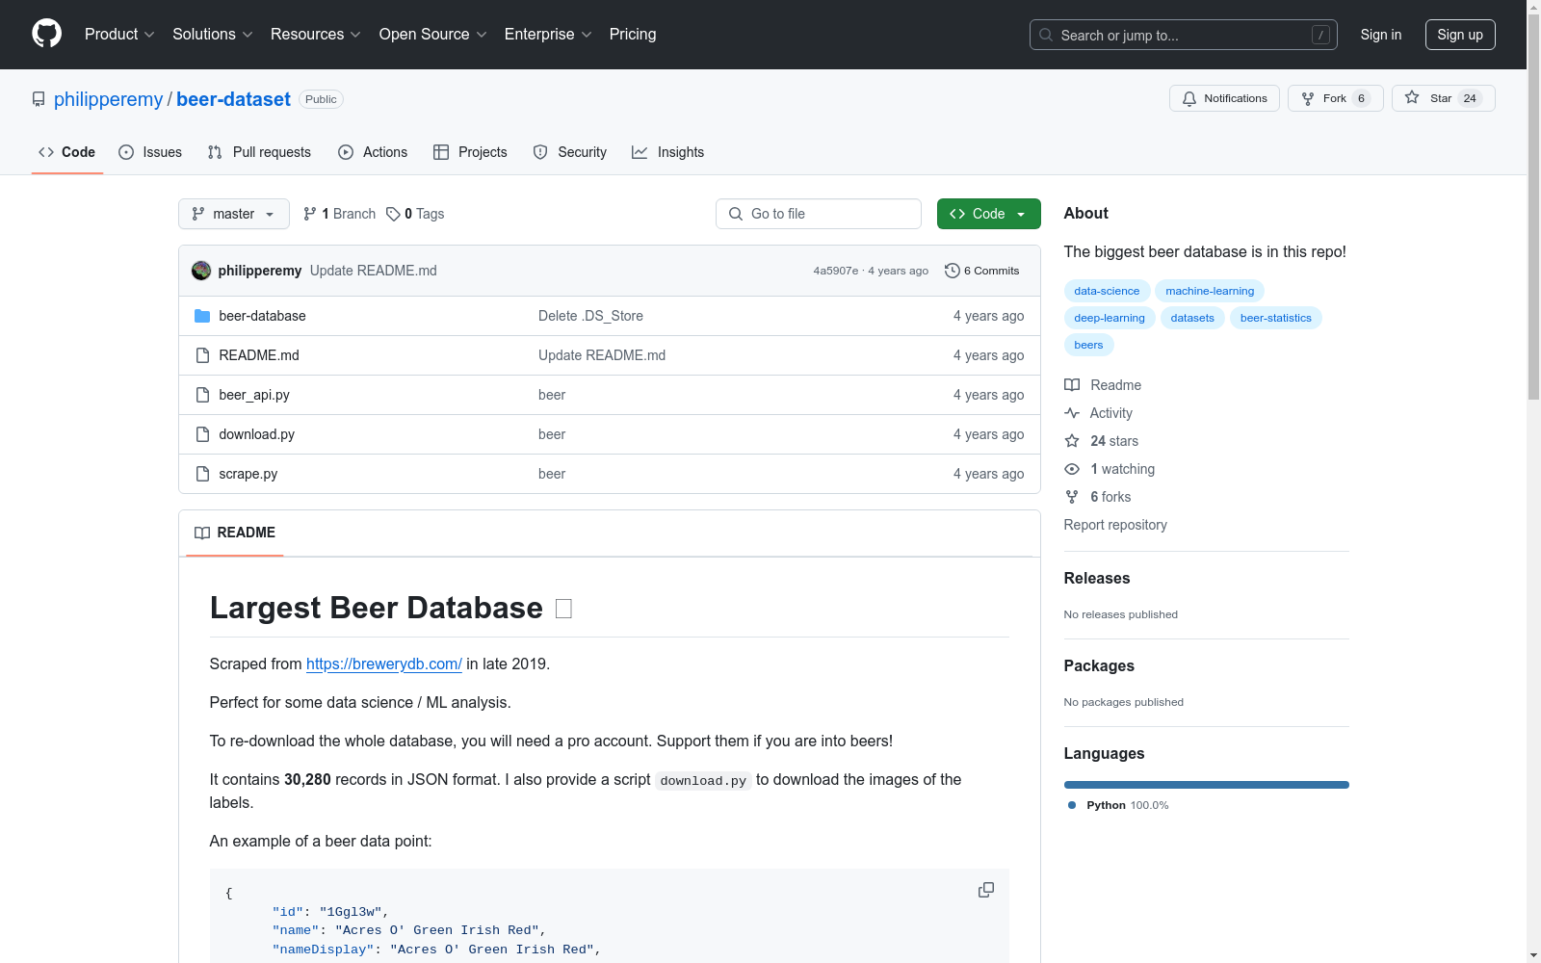The width and height of the screenshot is (1541, 963).
Task: Open the Actions tab
Action: pos(373,152)
